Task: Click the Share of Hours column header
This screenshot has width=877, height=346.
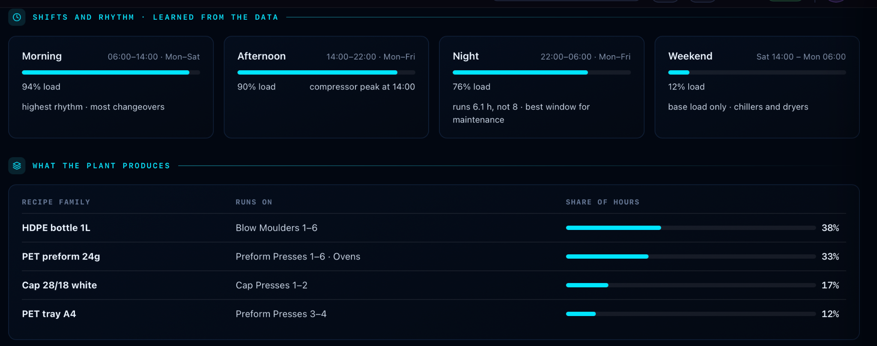Action: click(x=603, y=202)
